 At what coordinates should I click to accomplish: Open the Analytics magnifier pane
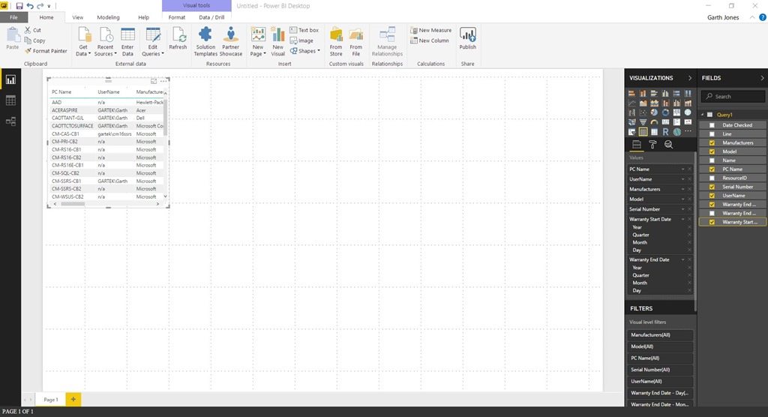coord(668,145)
